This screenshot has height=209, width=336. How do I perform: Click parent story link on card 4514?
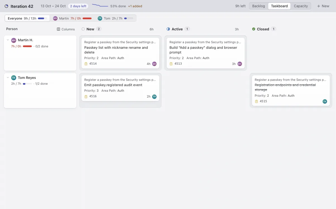[120, 42]
